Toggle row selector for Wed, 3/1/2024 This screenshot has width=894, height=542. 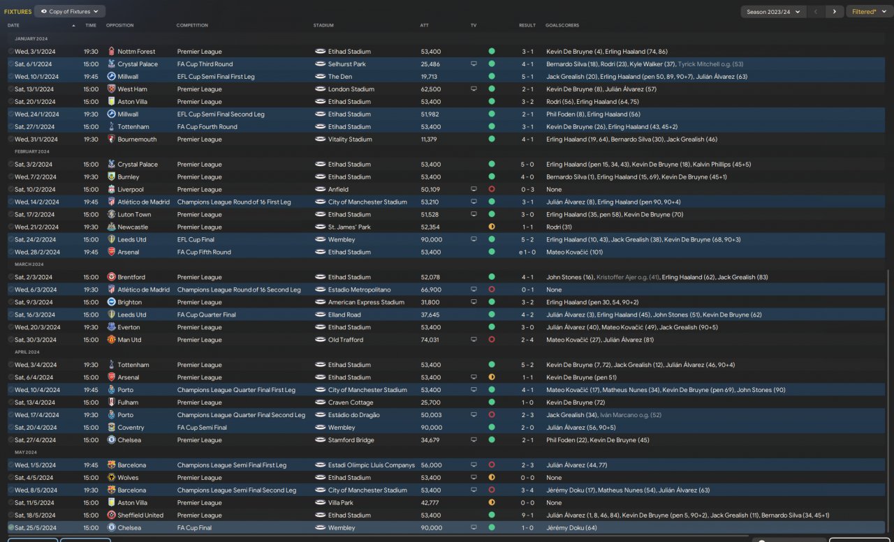[10, 52]
